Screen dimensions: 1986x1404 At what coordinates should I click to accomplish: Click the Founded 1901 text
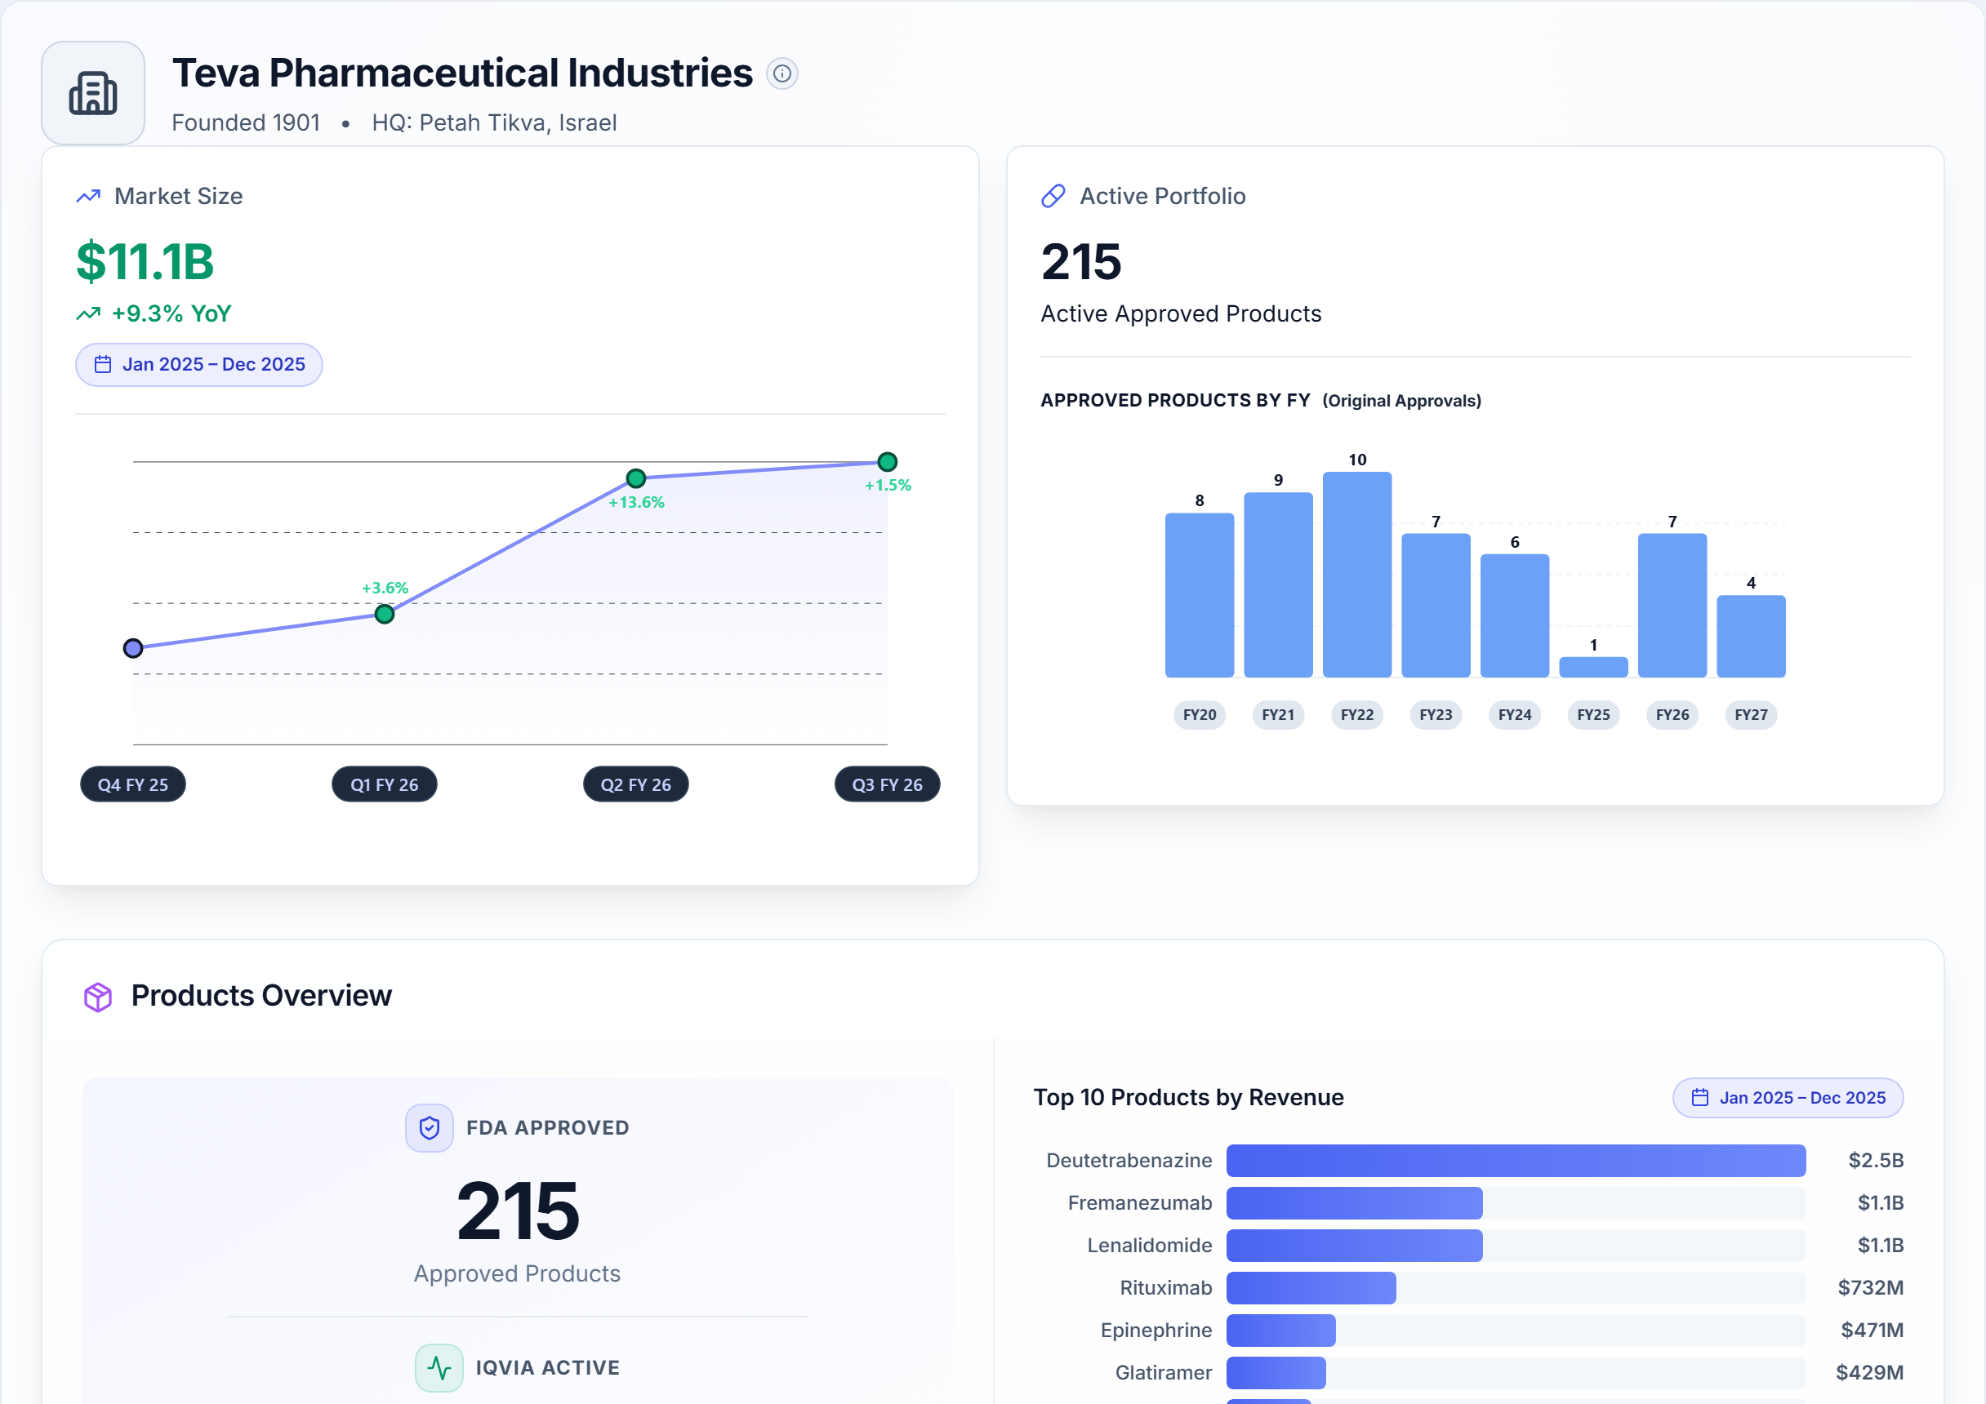[x=246, y=122]
